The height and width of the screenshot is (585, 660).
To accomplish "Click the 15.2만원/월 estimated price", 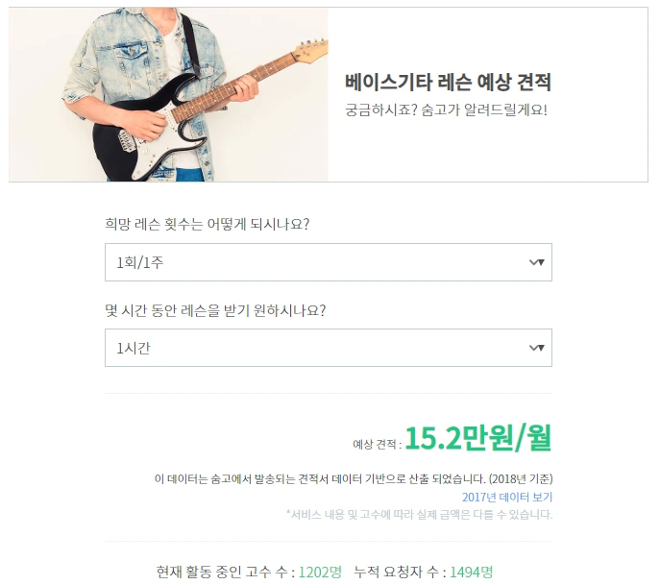I will (478, 438).
